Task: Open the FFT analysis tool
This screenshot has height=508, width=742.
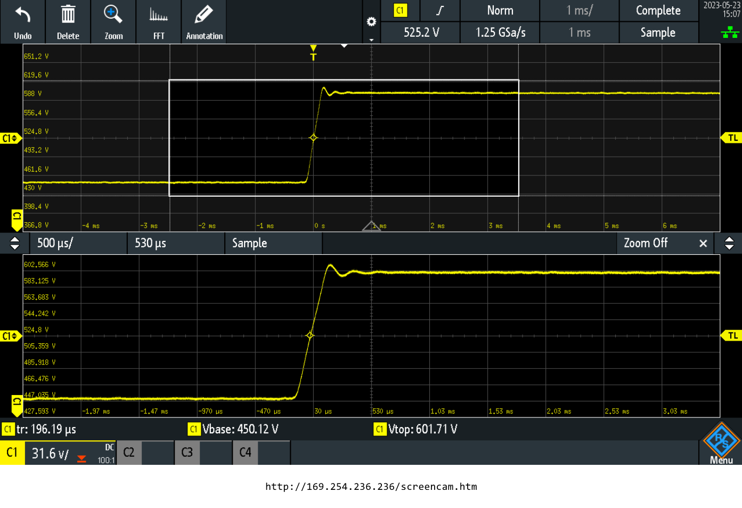Action: point(158,21)
